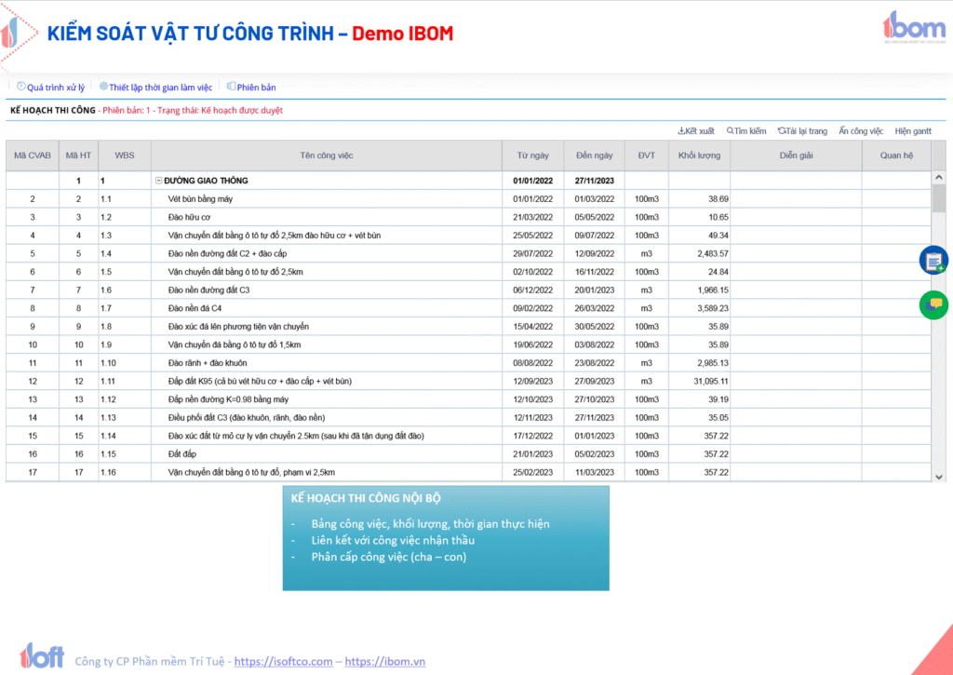This screenshot has width=953, height=675.
Task: Click the green chat floating icon
Action: (933, 304)
